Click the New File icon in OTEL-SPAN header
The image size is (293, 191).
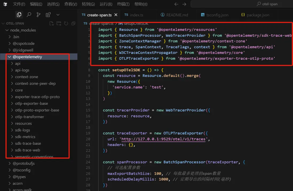(52, 23)
